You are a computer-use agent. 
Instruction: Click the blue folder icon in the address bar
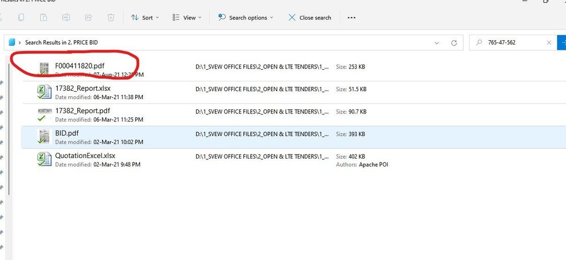click(x=11, y=42)
